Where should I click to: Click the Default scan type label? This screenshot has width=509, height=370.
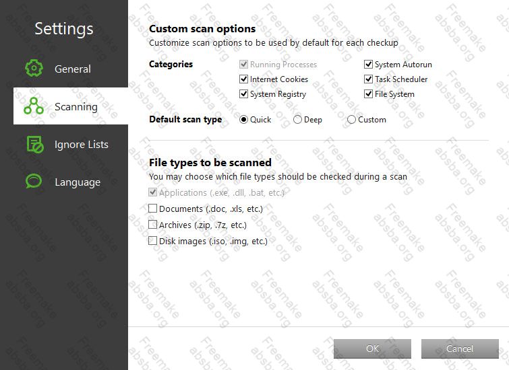[x=185, y=120]
